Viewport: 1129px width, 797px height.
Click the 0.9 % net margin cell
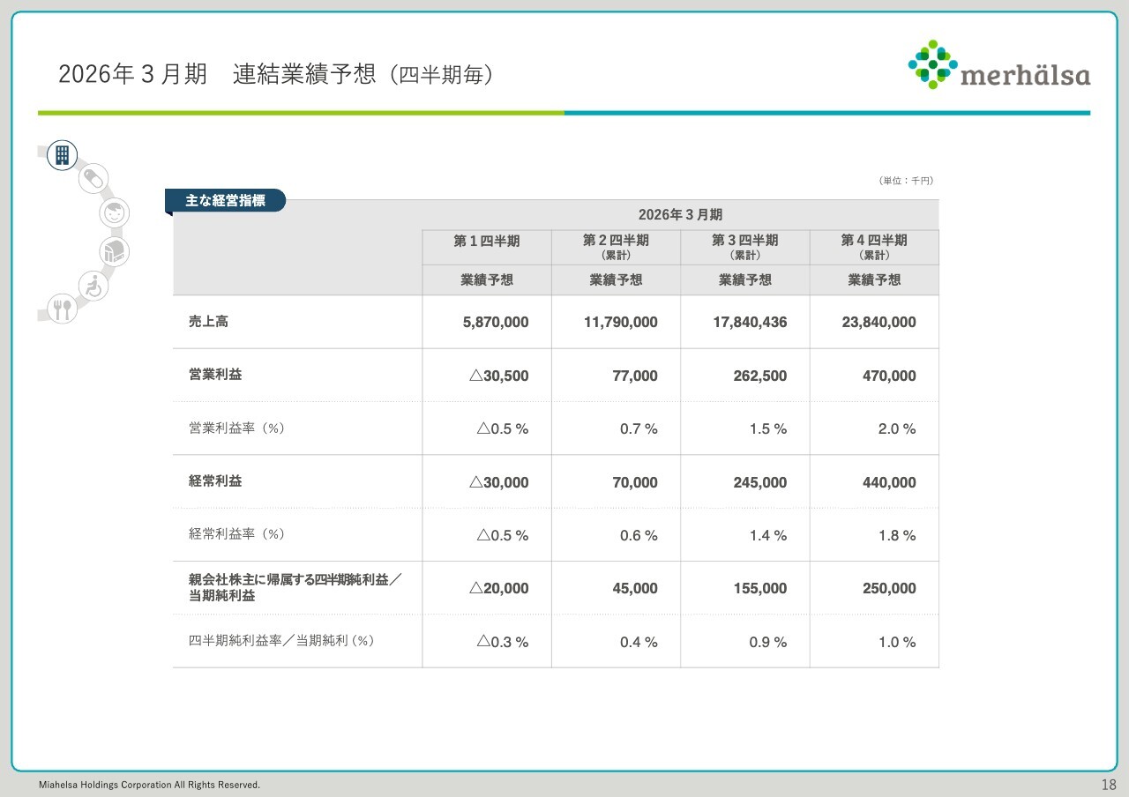(x=768, y=642)
